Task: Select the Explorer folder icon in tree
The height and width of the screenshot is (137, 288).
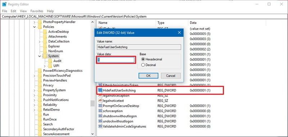Action: coord(45,47)
